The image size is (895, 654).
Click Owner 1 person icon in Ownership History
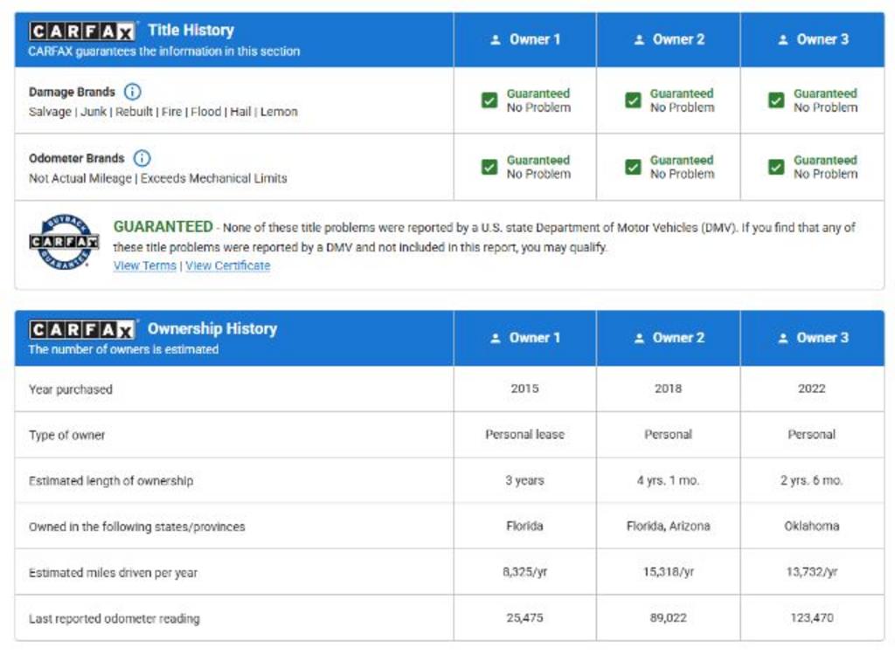click(496, 338)
